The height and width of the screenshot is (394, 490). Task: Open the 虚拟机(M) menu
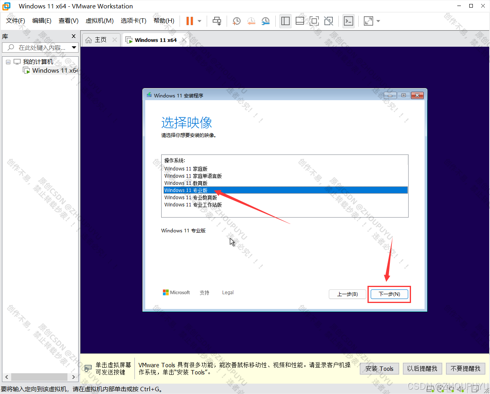pyautogui.click(x=100, y=21)
